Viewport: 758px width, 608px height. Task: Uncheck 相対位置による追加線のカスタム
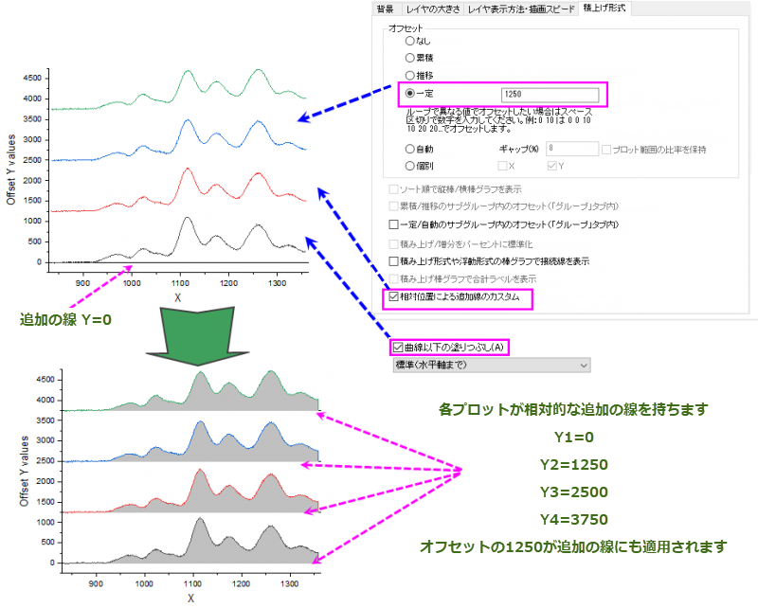tap(393, 296)
